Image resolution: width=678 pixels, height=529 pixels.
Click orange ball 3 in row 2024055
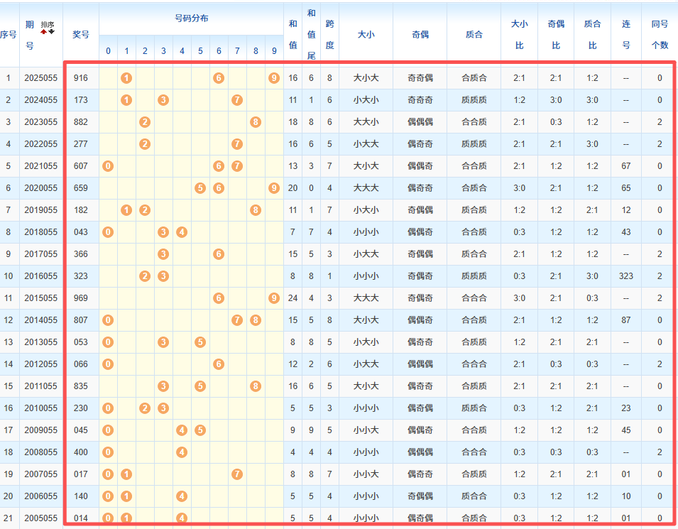[163, 100]
